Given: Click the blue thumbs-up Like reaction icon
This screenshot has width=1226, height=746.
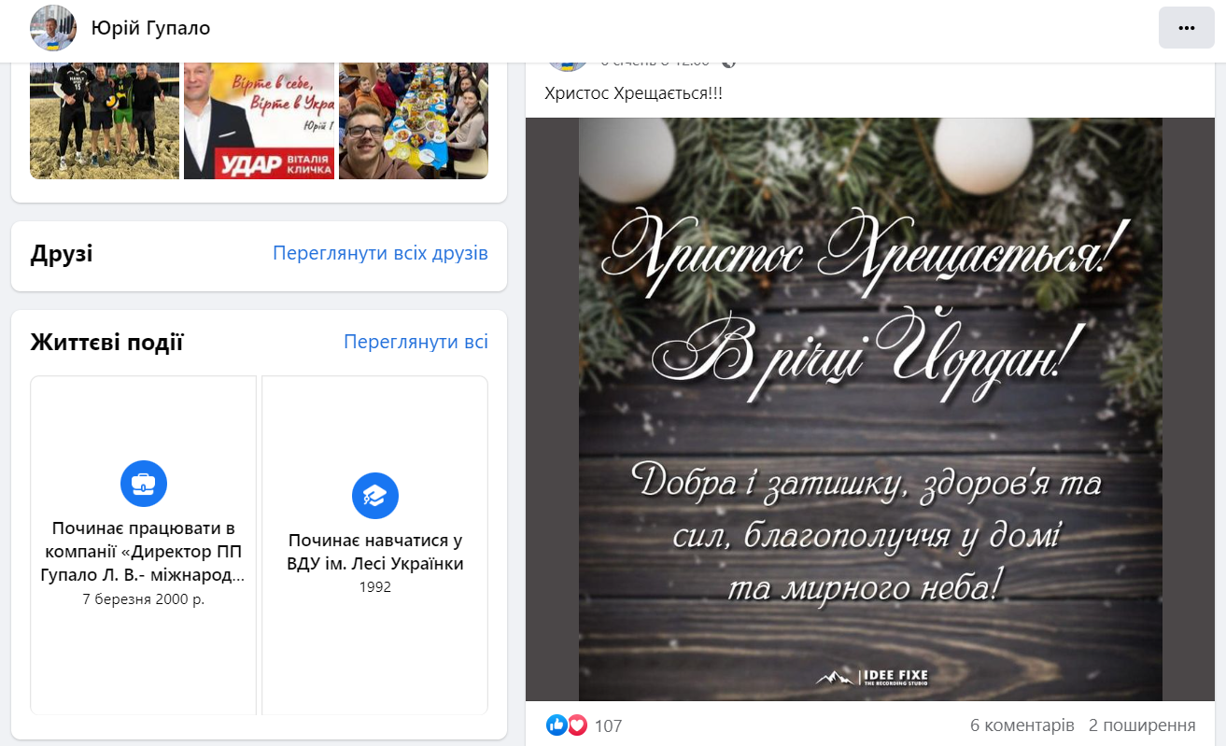Looking at the screenshot, I should point(557,725).
